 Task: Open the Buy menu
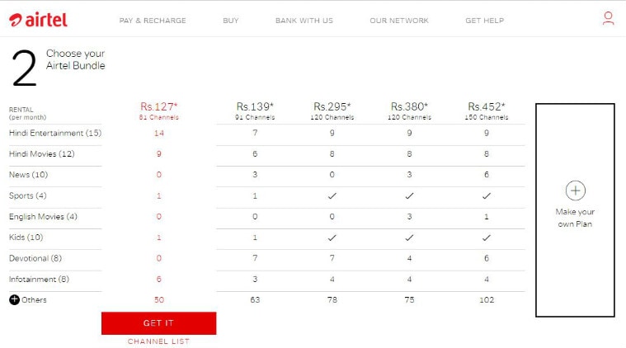pos(231,21)
